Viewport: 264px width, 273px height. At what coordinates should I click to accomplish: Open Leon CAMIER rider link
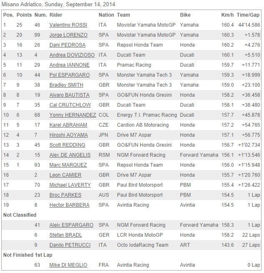click(x=65, y=175)
